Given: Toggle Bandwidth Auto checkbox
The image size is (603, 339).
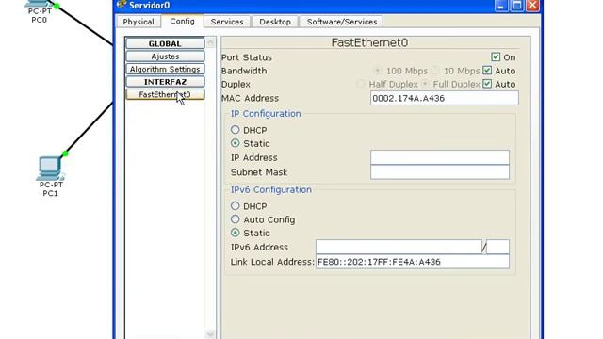Looking at the screenshot, I should point(487,71).
